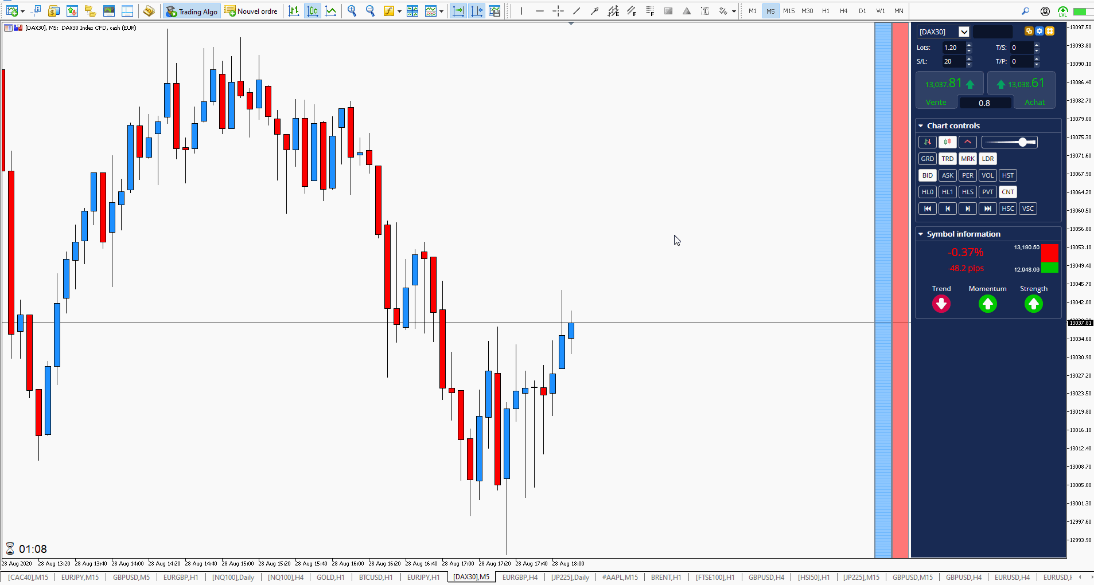
Task: Click the blue gear settings icon in panel
Action: tap(1040, 31)
